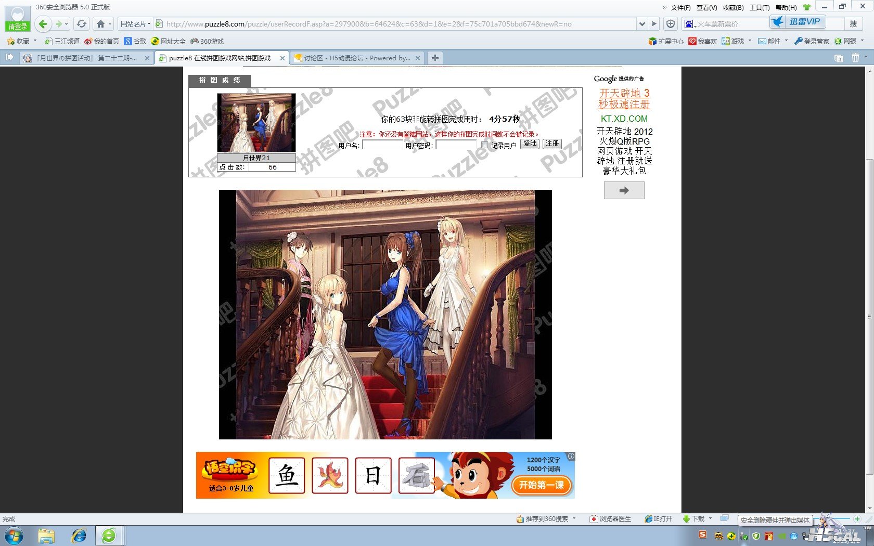This screenshot has height=546, width=874.
Task: Click the closed-tabs trash can icon
Action: [855, 58]
